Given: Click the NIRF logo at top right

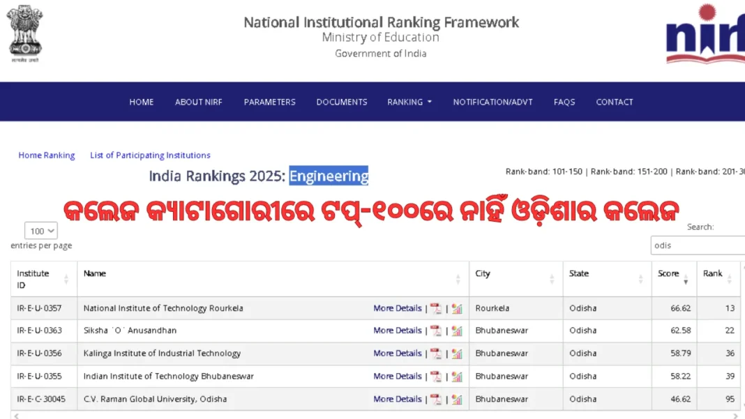Looking at the screenshot, I should (705, 35).
